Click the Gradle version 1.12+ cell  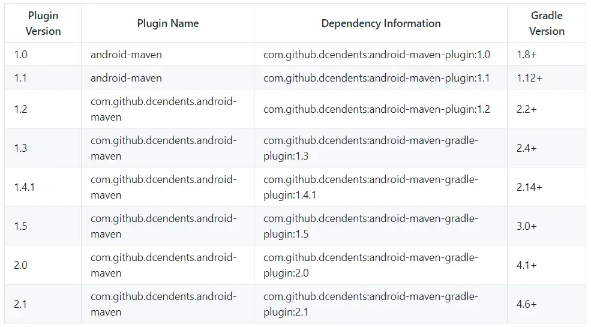[x=529, y=78]
